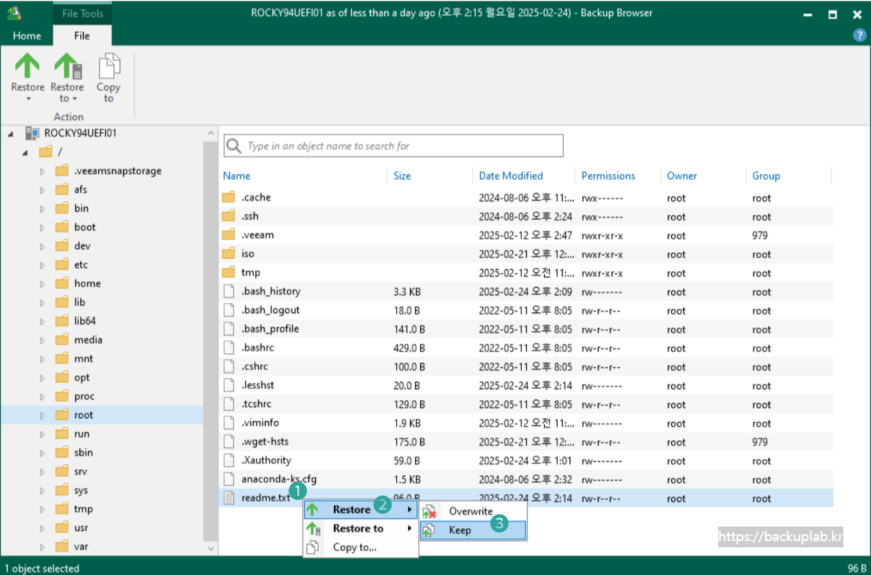Viewport: 871px width, 575px height.
Task: Click the Copy to ribbon icon
Action: tap(109, 66)
